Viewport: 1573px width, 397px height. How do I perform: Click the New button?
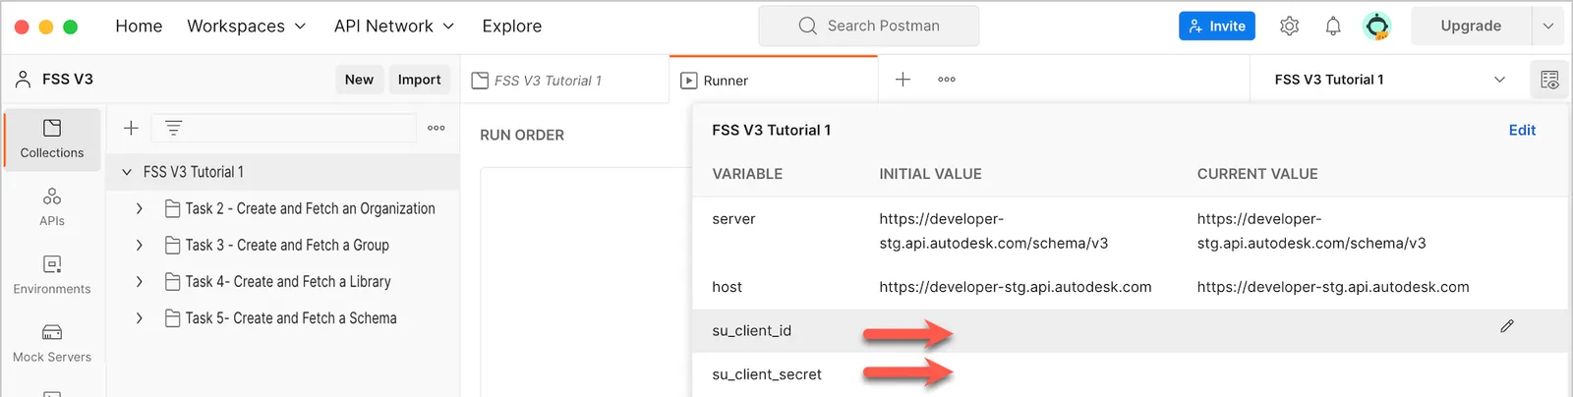(x=359, y=80)
